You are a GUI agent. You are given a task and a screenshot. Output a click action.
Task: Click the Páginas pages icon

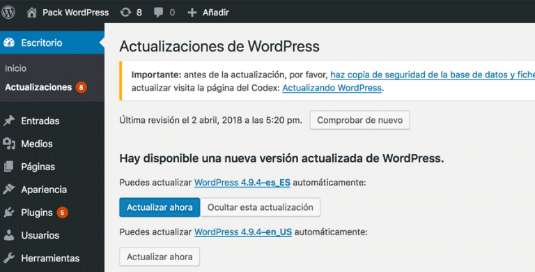click(x=9, y=167)
